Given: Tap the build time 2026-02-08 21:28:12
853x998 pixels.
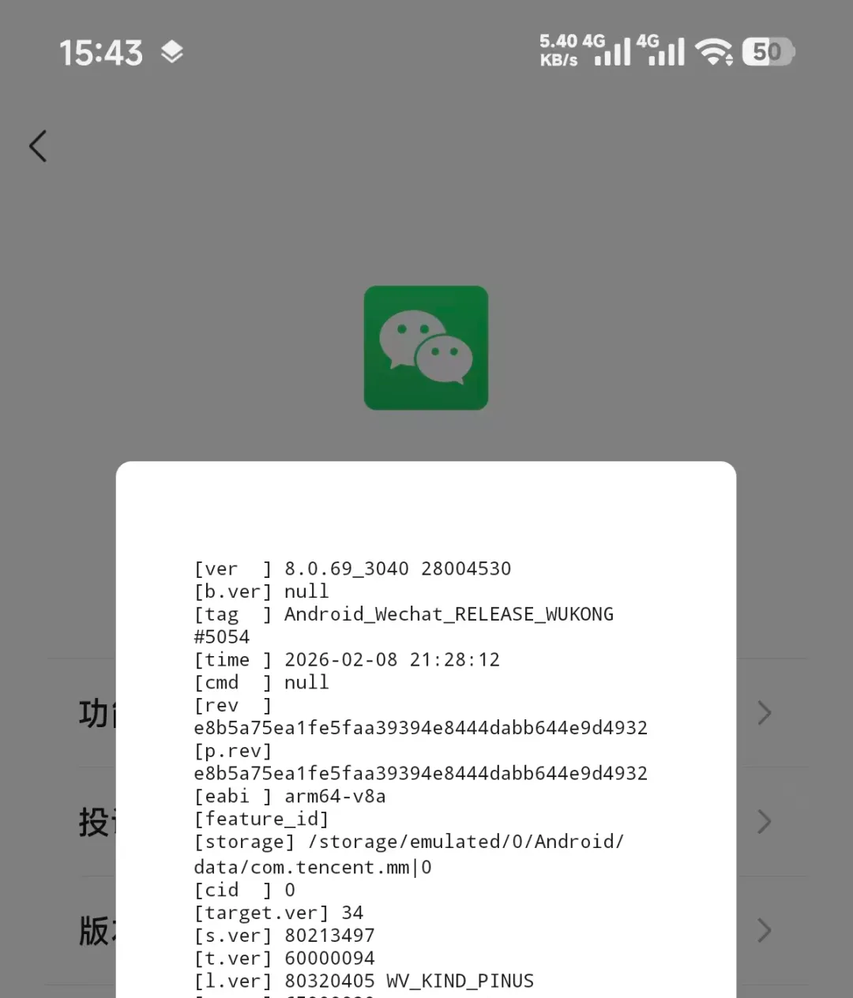Looking at the screenshot, I should click(347, 659).
